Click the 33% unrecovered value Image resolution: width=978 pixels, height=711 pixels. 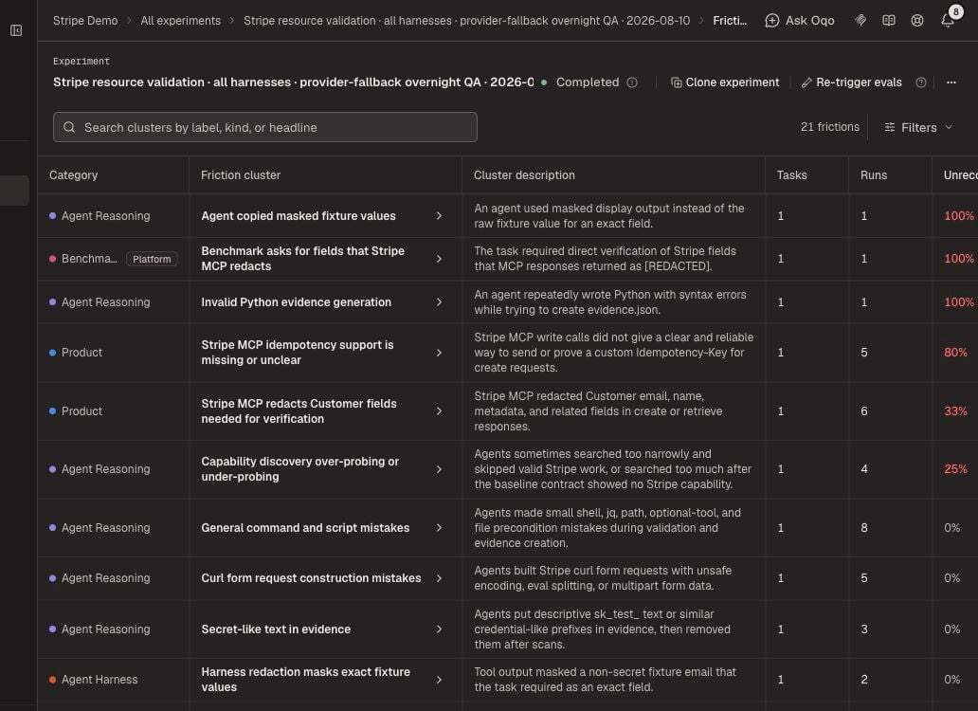pyautogui.click(x=955, y=411)
